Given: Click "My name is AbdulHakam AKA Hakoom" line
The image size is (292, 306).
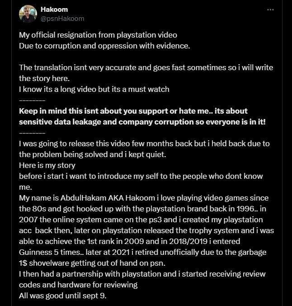Looking at the screenshot, I should pyautogui.click(x=143, y=198).
